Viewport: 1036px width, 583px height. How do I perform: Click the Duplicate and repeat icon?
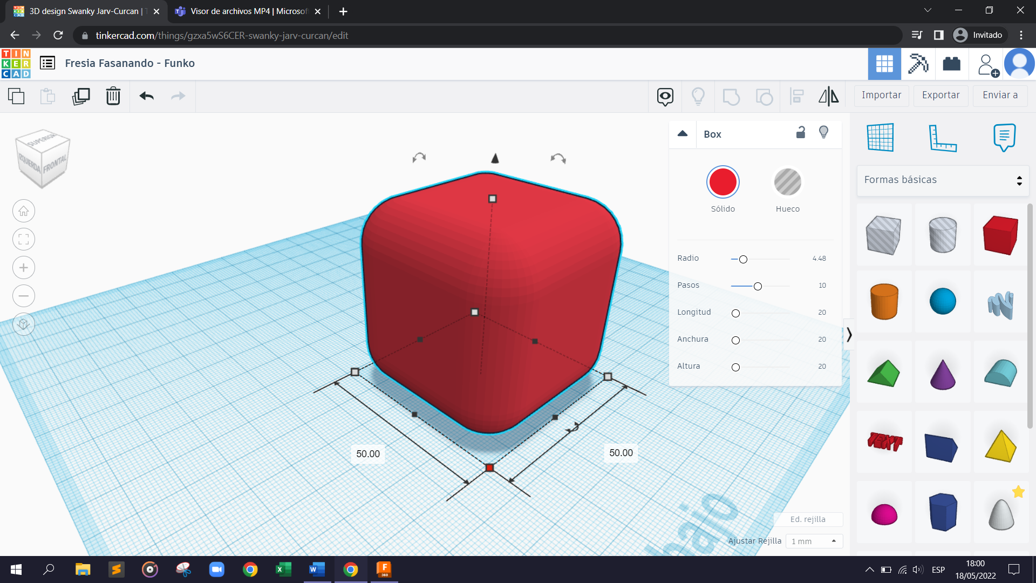click(81, 96)
